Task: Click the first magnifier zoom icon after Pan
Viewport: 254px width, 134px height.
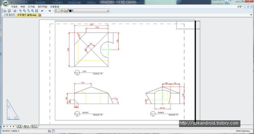Action: coord(24,11)
